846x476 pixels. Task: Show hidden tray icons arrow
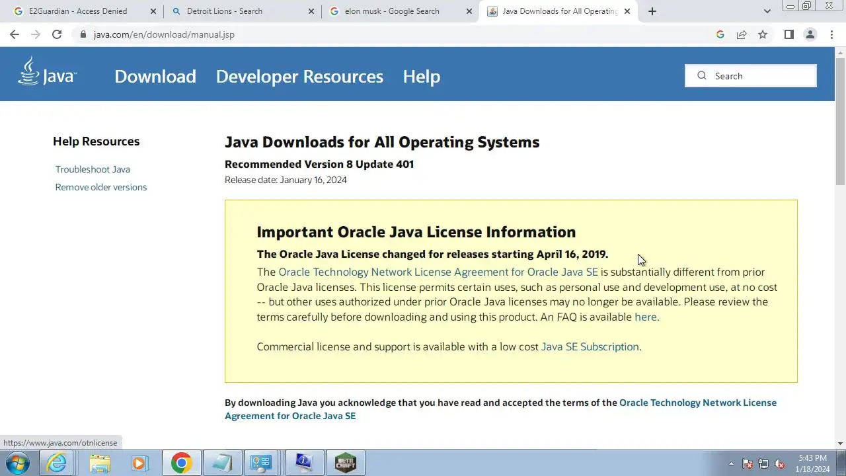point(731,463)
